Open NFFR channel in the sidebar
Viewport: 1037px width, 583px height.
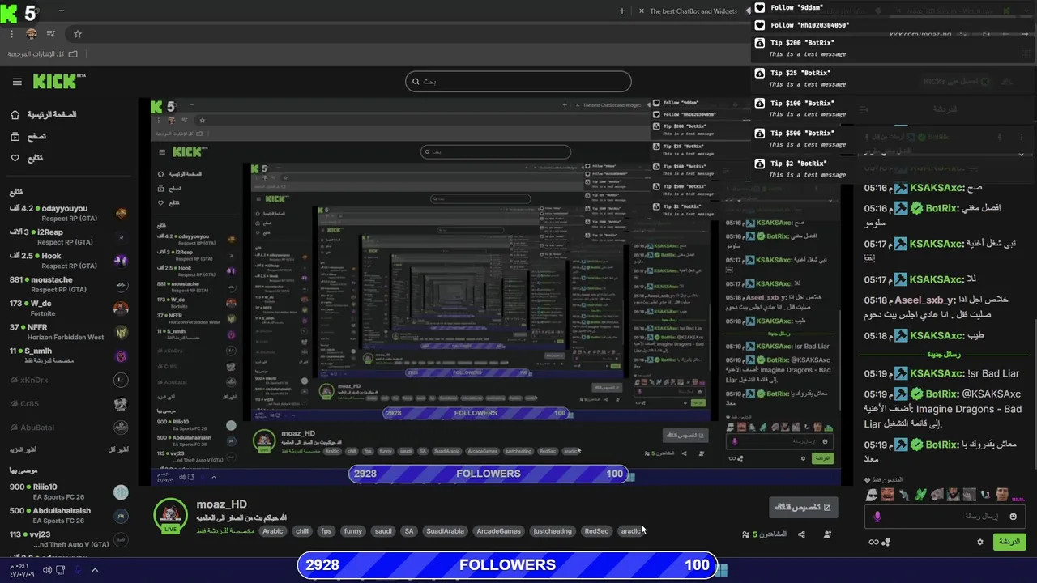(x=68, y=332)
